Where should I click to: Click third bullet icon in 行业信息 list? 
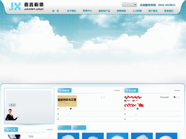(125, 119)
